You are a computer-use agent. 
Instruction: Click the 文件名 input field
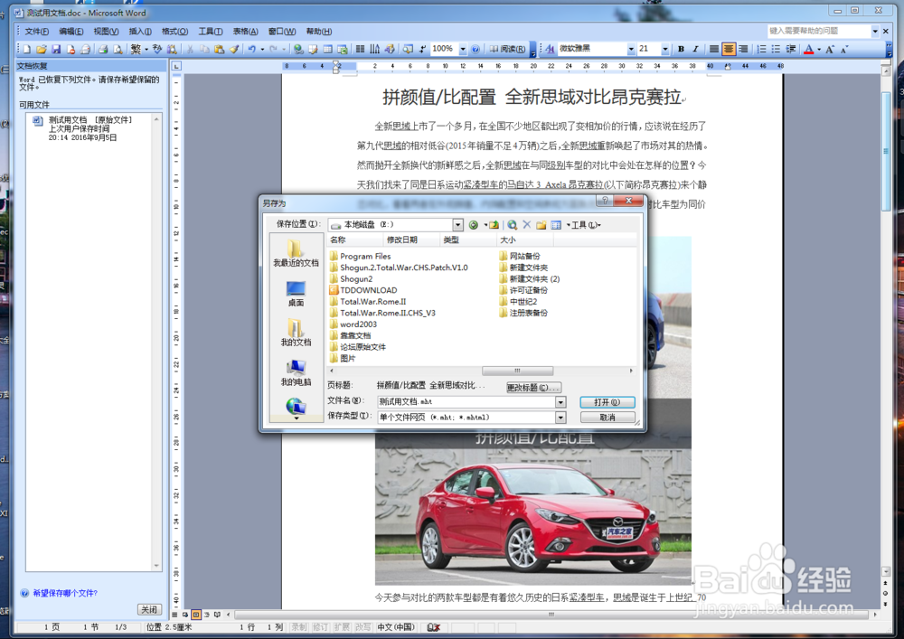pos(466,401)
